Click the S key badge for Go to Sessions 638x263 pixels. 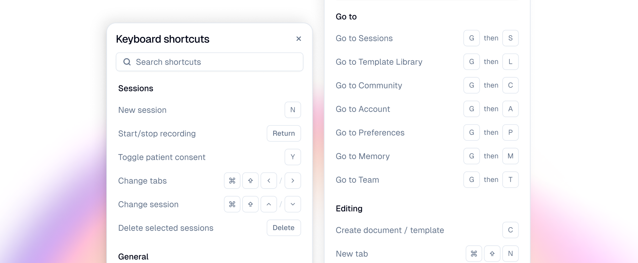pyautogui.click(x=511, y=38)
